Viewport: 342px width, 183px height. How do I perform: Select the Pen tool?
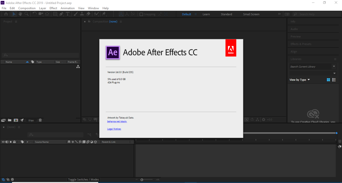click(x=61, y=14)
